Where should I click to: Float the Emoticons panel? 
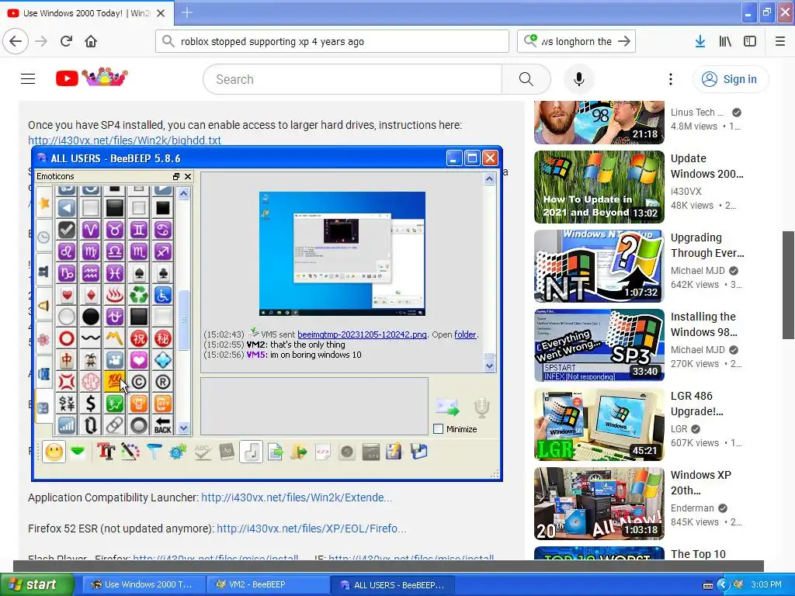click(176, 176)
